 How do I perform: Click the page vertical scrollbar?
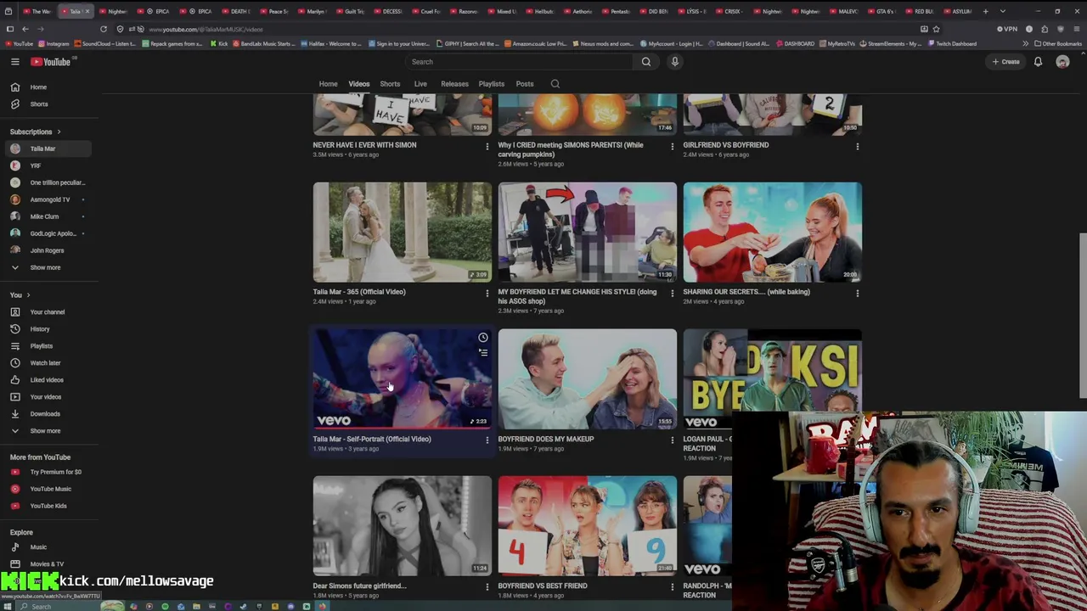1083,314
